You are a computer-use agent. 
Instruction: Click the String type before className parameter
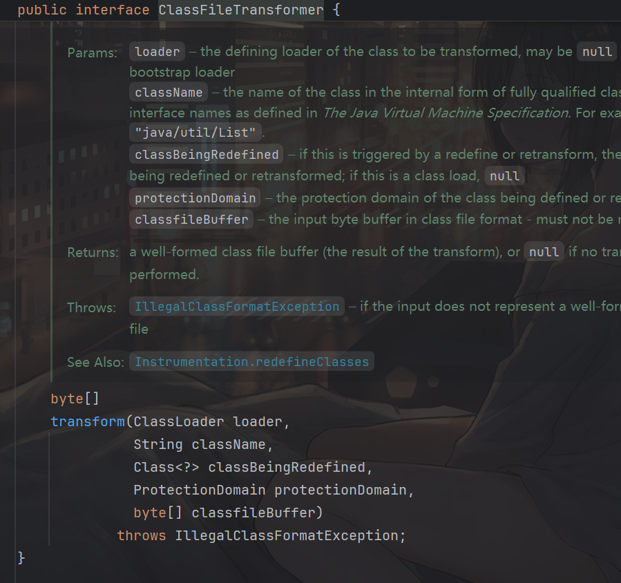158,445
